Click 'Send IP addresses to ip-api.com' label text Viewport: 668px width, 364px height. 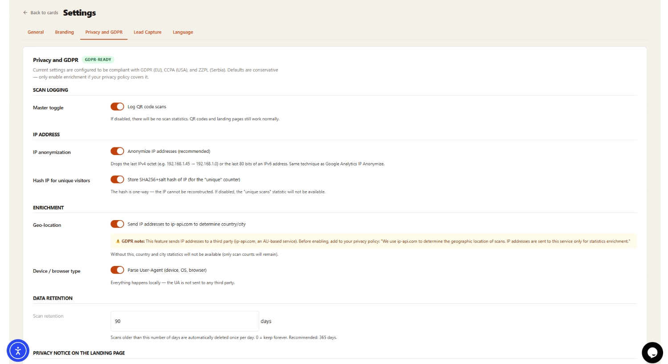coord(187,225)
